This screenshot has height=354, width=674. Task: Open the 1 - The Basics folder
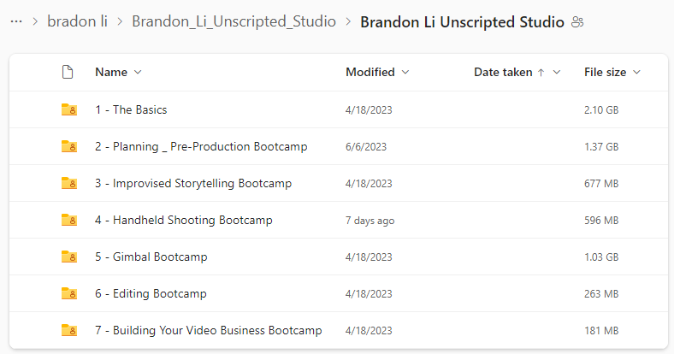[131, 110]
